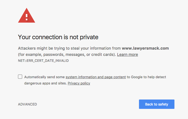Open the Learn more link

[128, 55]
